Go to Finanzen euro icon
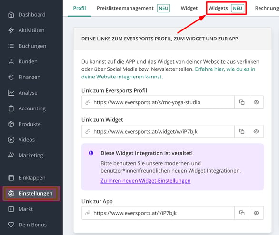This screenshot has height=235, width=279. [11, 77]
